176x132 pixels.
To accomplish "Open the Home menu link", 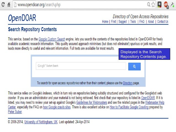I will tap(105, 21).
